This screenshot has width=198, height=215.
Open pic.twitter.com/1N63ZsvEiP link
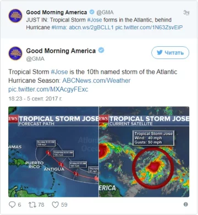pyautogui.click(x=149, y=28)
